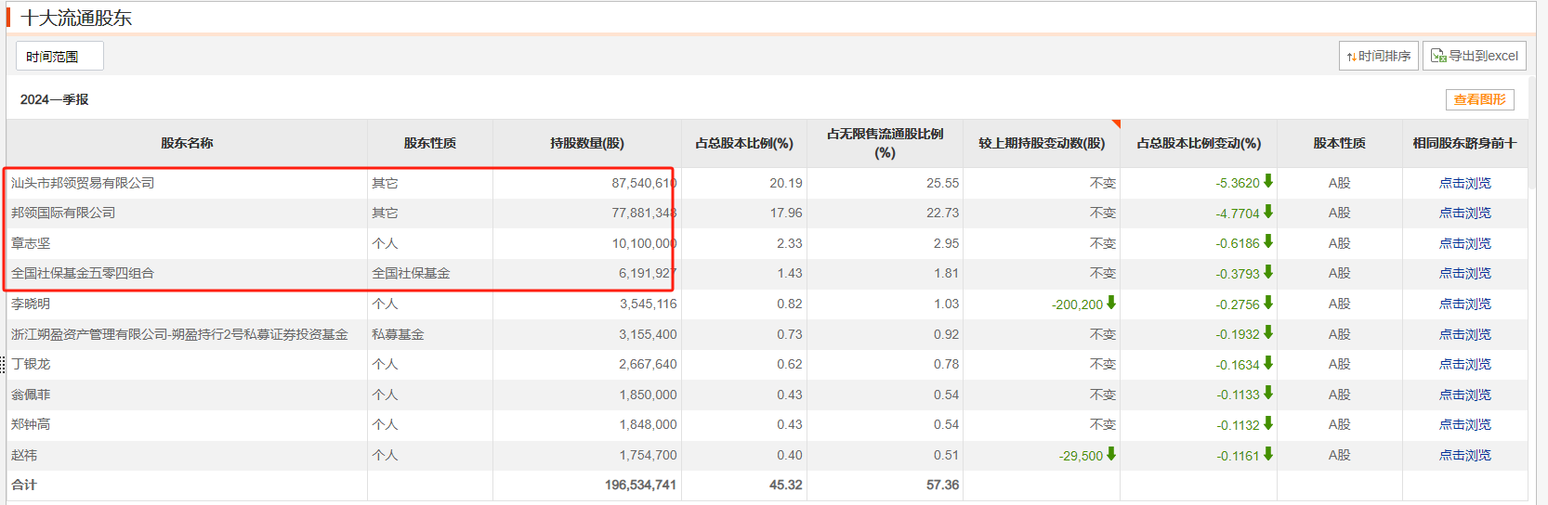The width and height of the screenshot is (1548, 505).
Task: Select 全国社保基金五零四组合 shareholder name
Action: click(83, 273)
